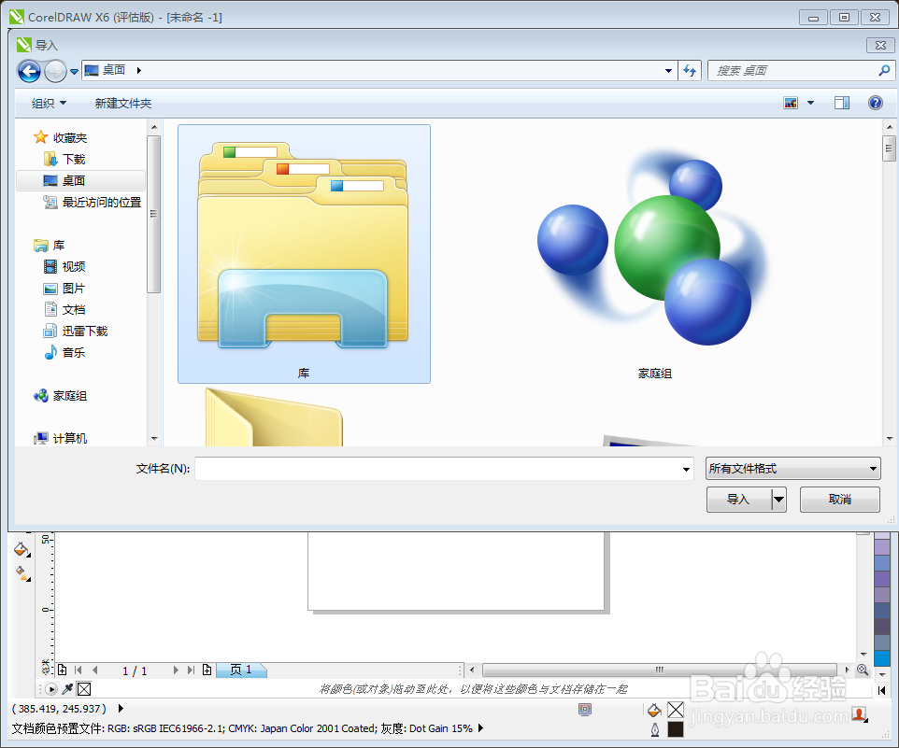
Task: Click the blue Help question-mark icon
Action: click(x=875, y=103)
